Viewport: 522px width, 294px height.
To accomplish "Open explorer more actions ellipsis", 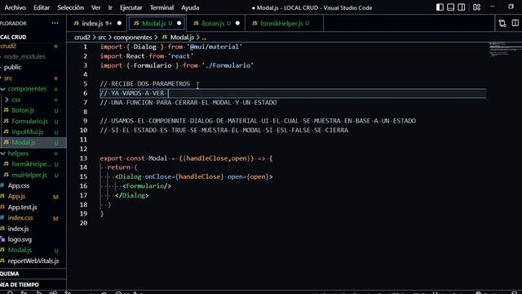I will 55,23.
